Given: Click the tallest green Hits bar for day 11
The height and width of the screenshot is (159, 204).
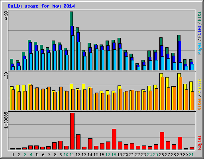Looking at the screenshot, I should click(71, 19).
